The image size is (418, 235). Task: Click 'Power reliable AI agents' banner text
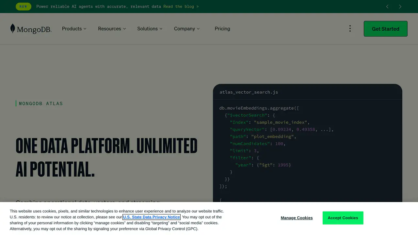(99, 7)
